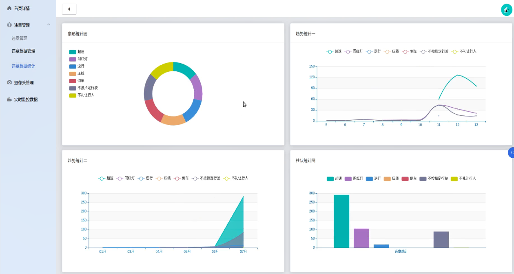Click the truck icon beside 实时监控数据

tap(9, 99)
